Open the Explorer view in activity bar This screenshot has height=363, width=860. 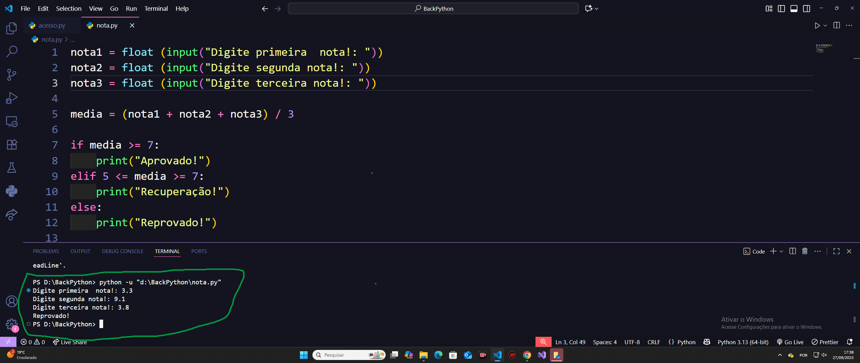[x=11, y=29]
